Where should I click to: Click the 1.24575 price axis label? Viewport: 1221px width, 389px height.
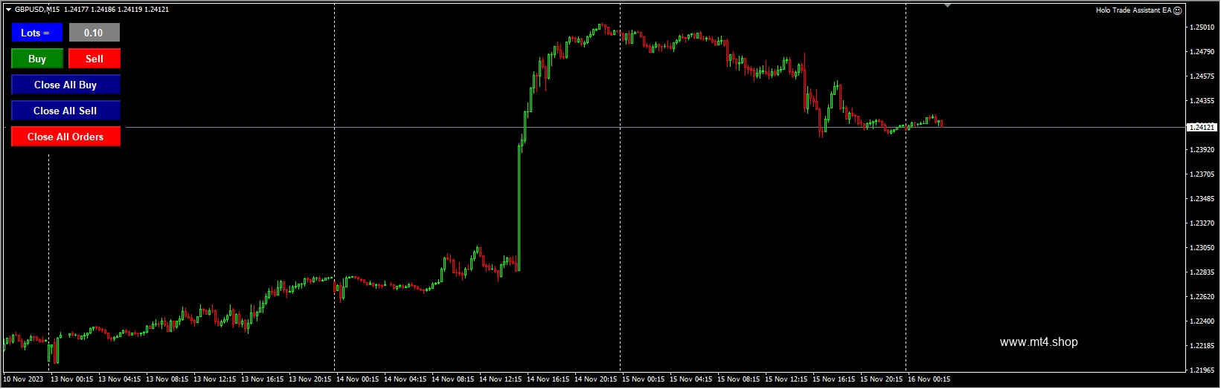click(x=1202, y=76)
